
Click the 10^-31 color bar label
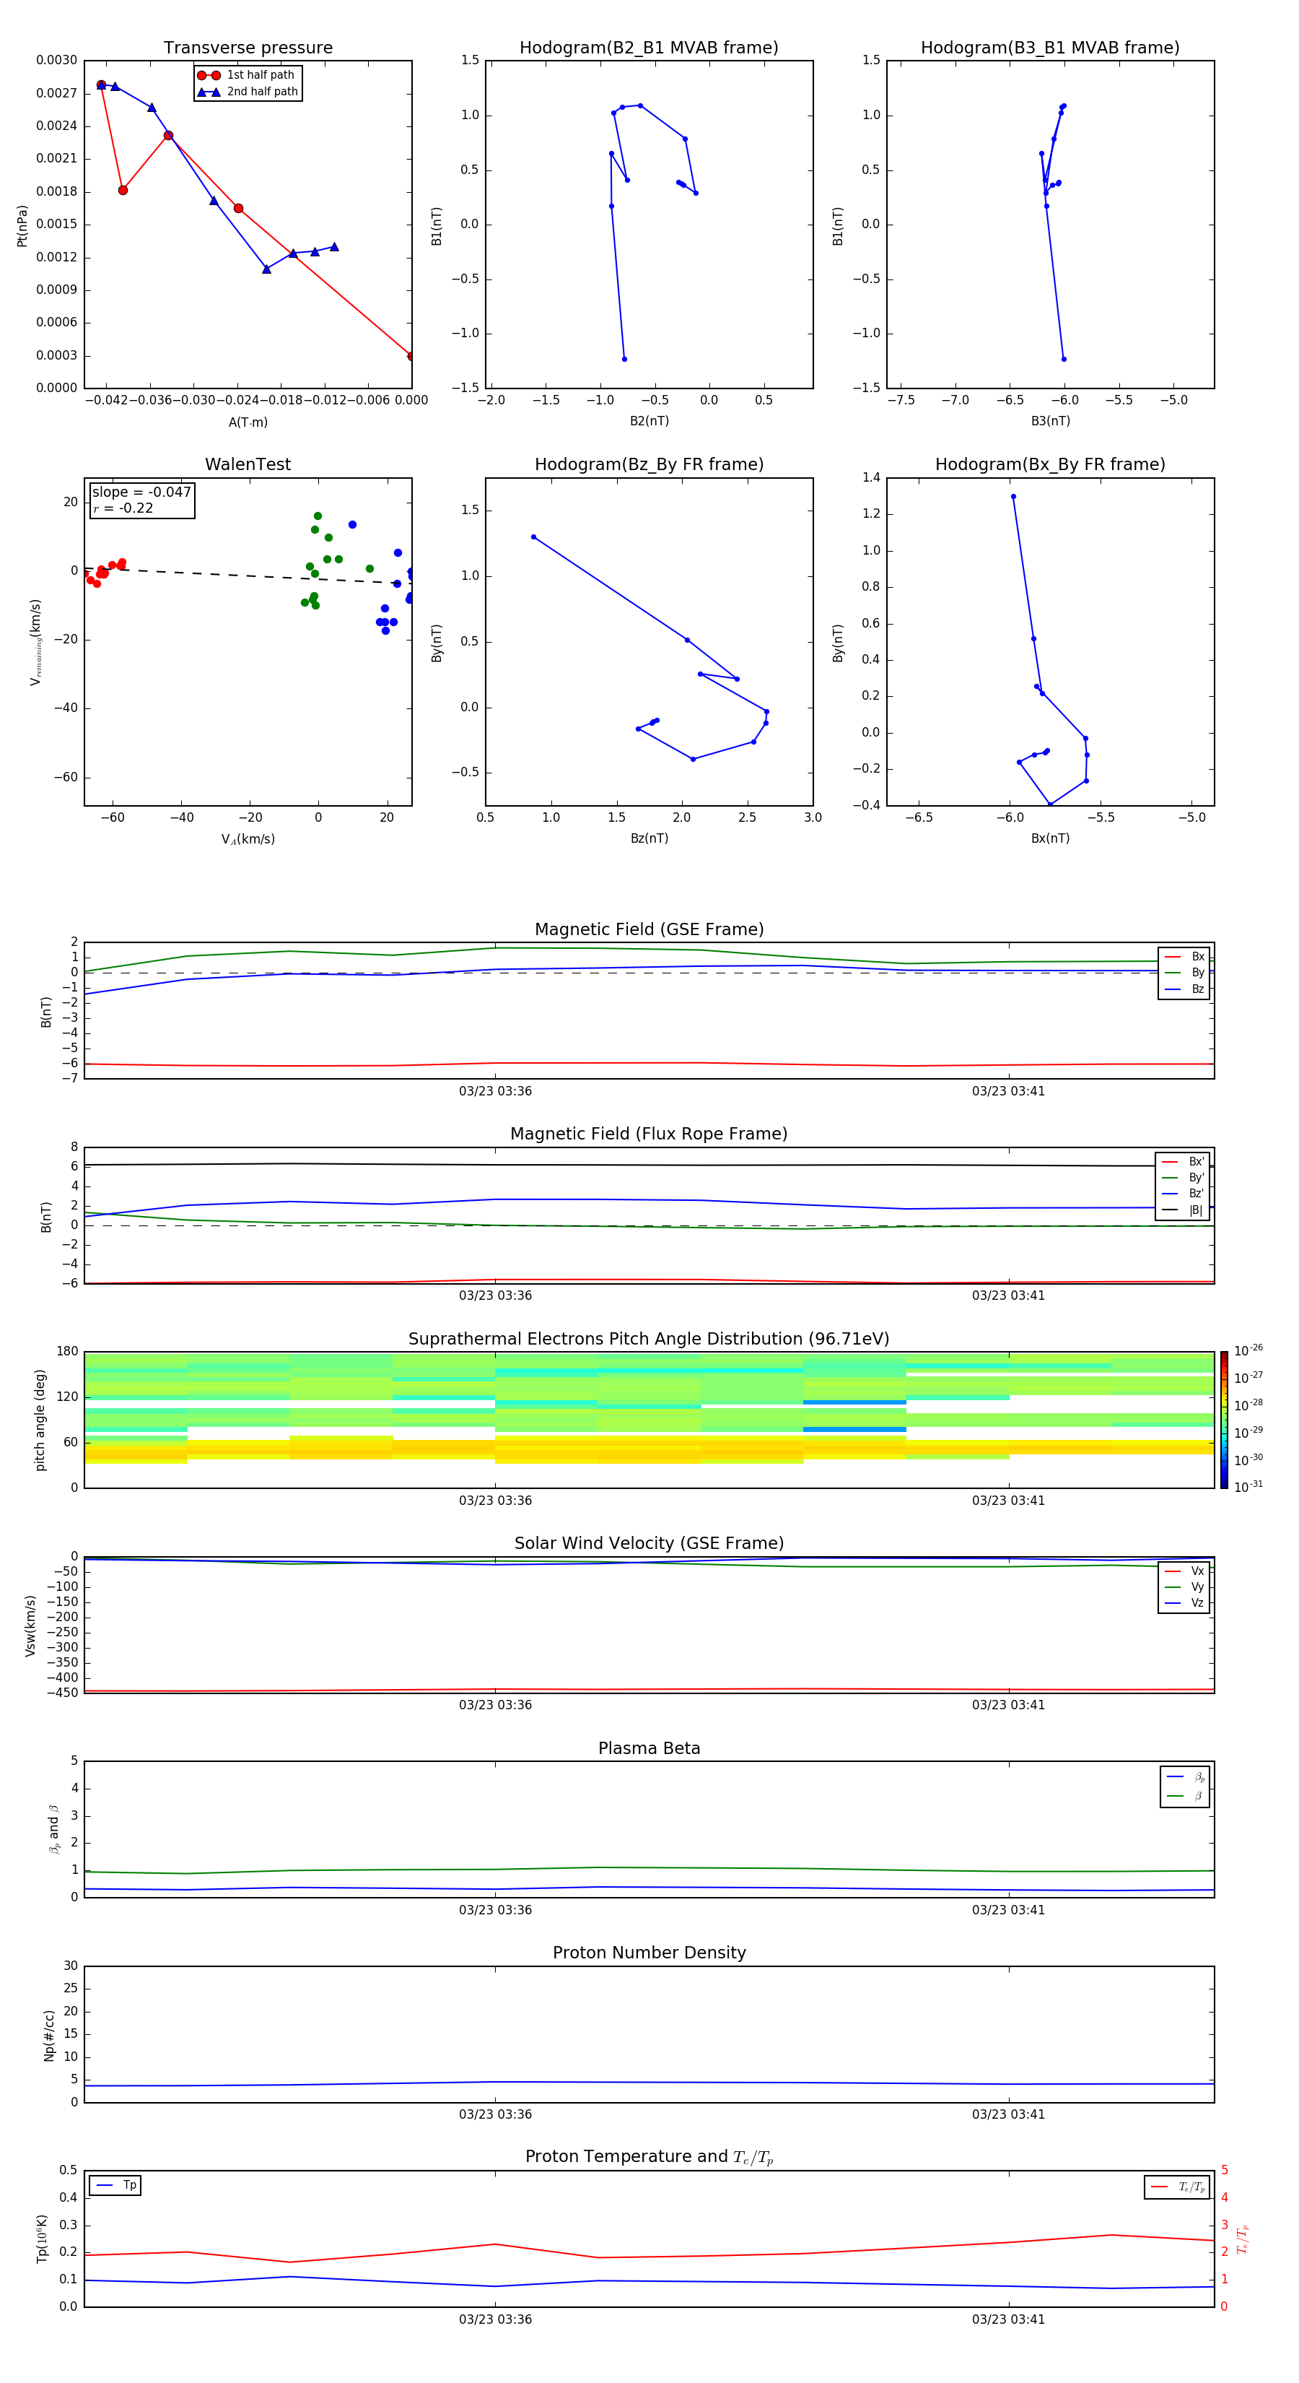1248,1487
